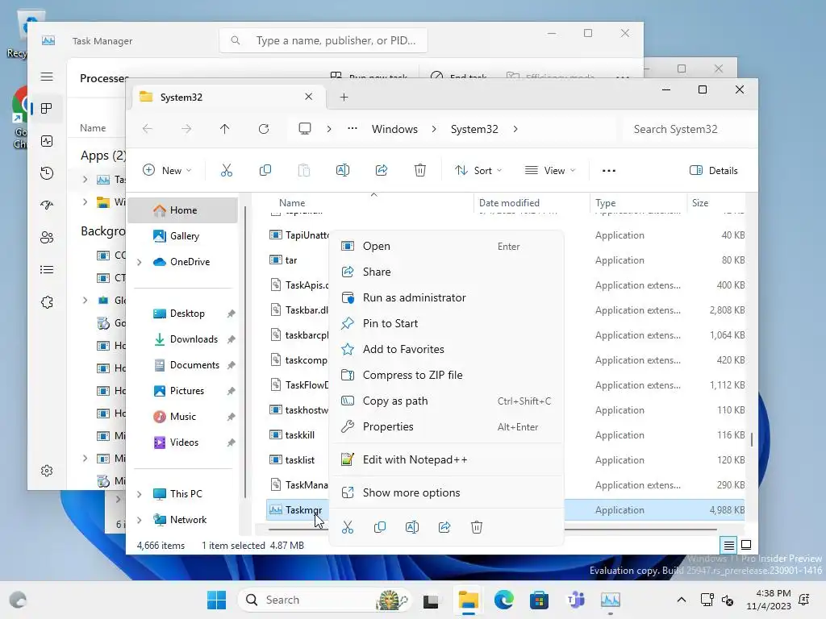
Task: Click Cut icon in Explorer toolbar
Action: click(227, 171)
